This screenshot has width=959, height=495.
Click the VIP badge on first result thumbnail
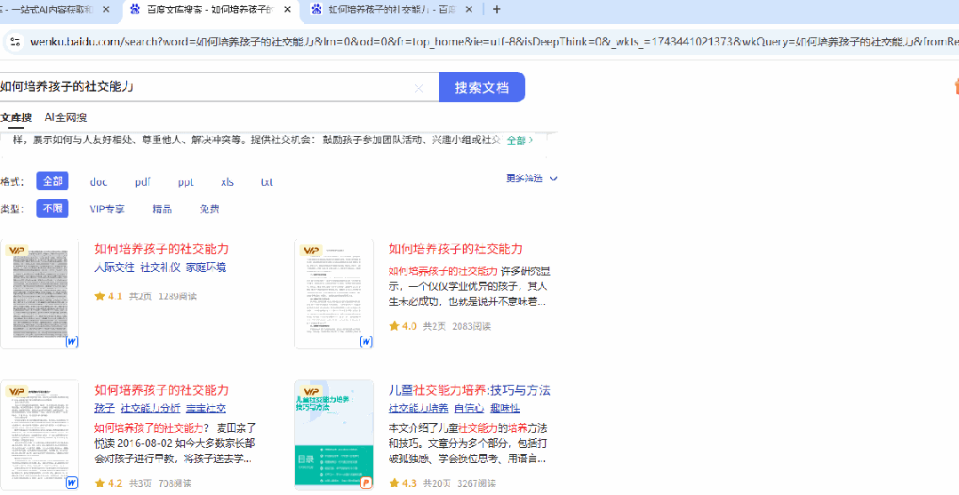pos(15,251)
